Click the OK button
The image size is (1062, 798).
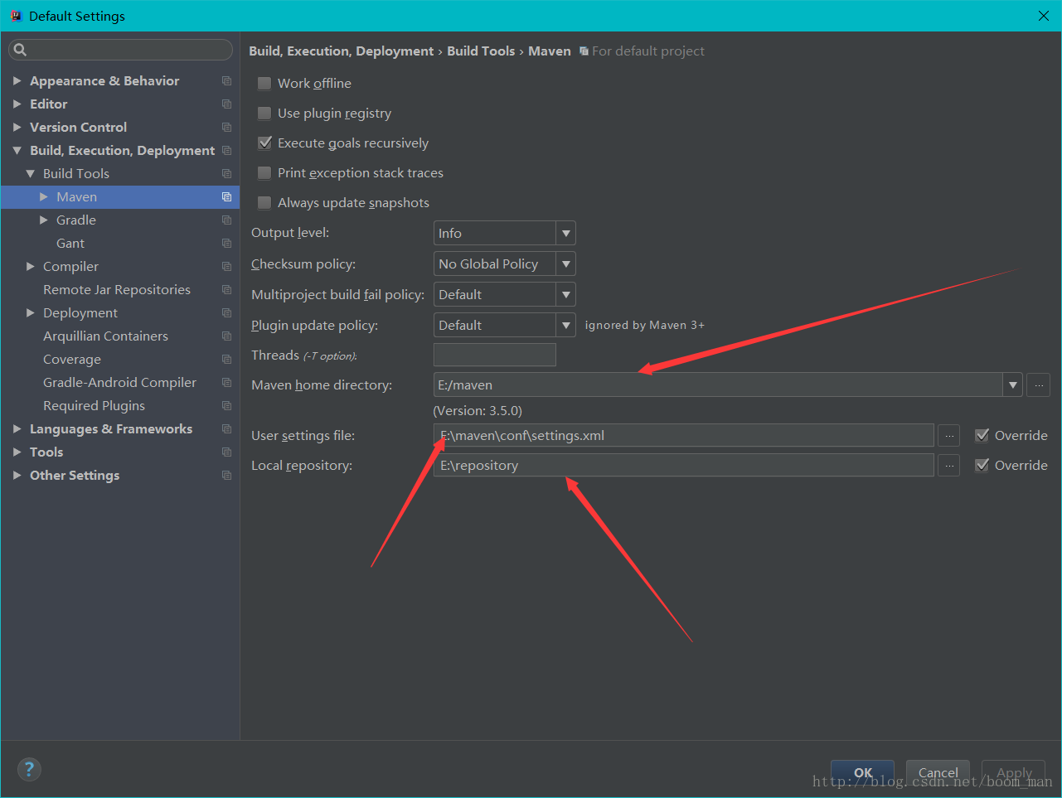coord(863,772)
